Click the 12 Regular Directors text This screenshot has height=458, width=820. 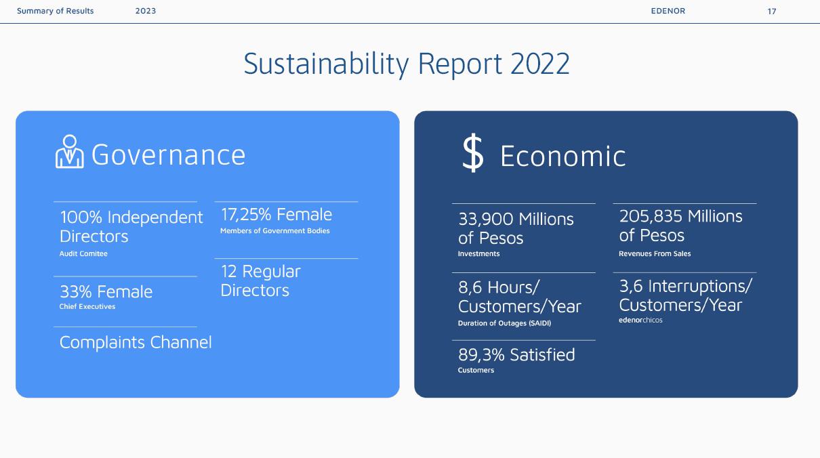[260, 280]
